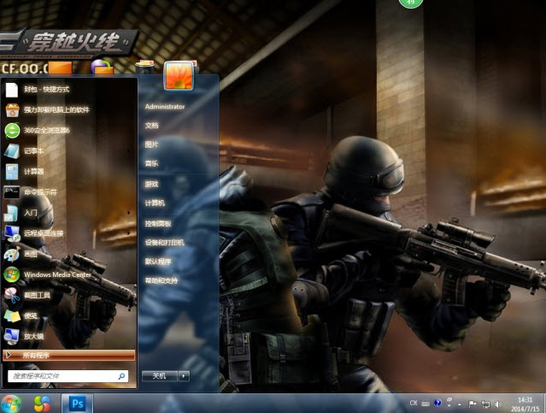Open 帮助和支持 Help and Support
This screenshot has height=413, width=546.
click(161, 280)
